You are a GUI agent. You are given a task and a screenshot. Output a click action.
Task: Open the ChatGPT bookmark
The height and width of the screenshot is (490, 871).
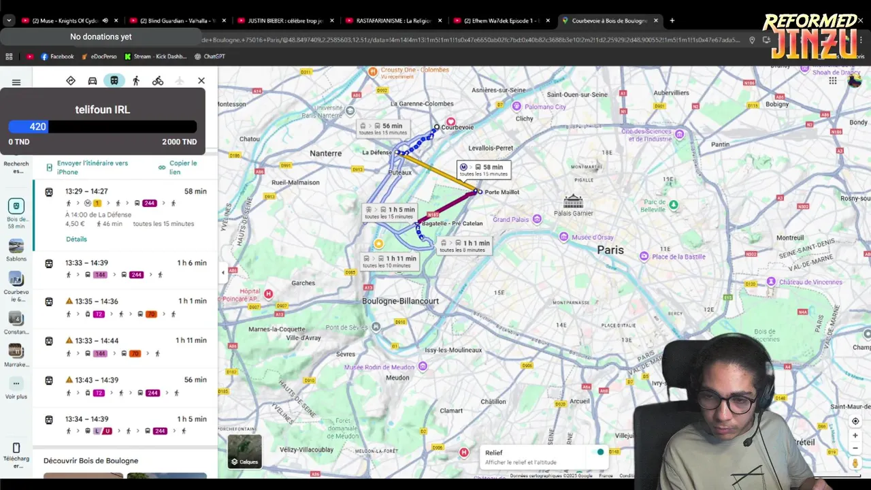[210, 56]
